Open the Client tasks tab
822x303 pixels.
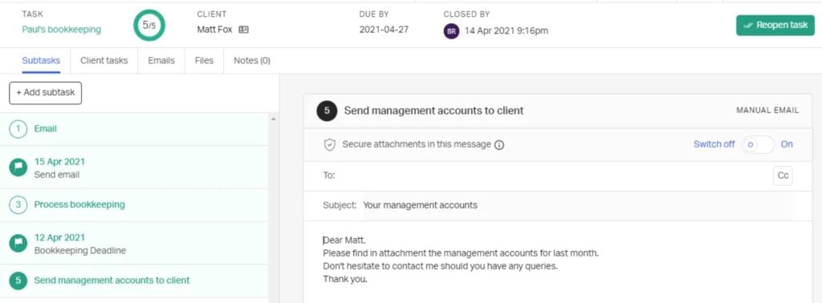tap(104, 61)
